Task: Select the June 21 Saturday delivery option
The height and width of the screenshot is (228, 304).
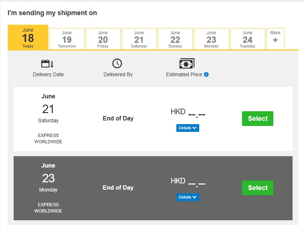Action: [x=258, y=119]
